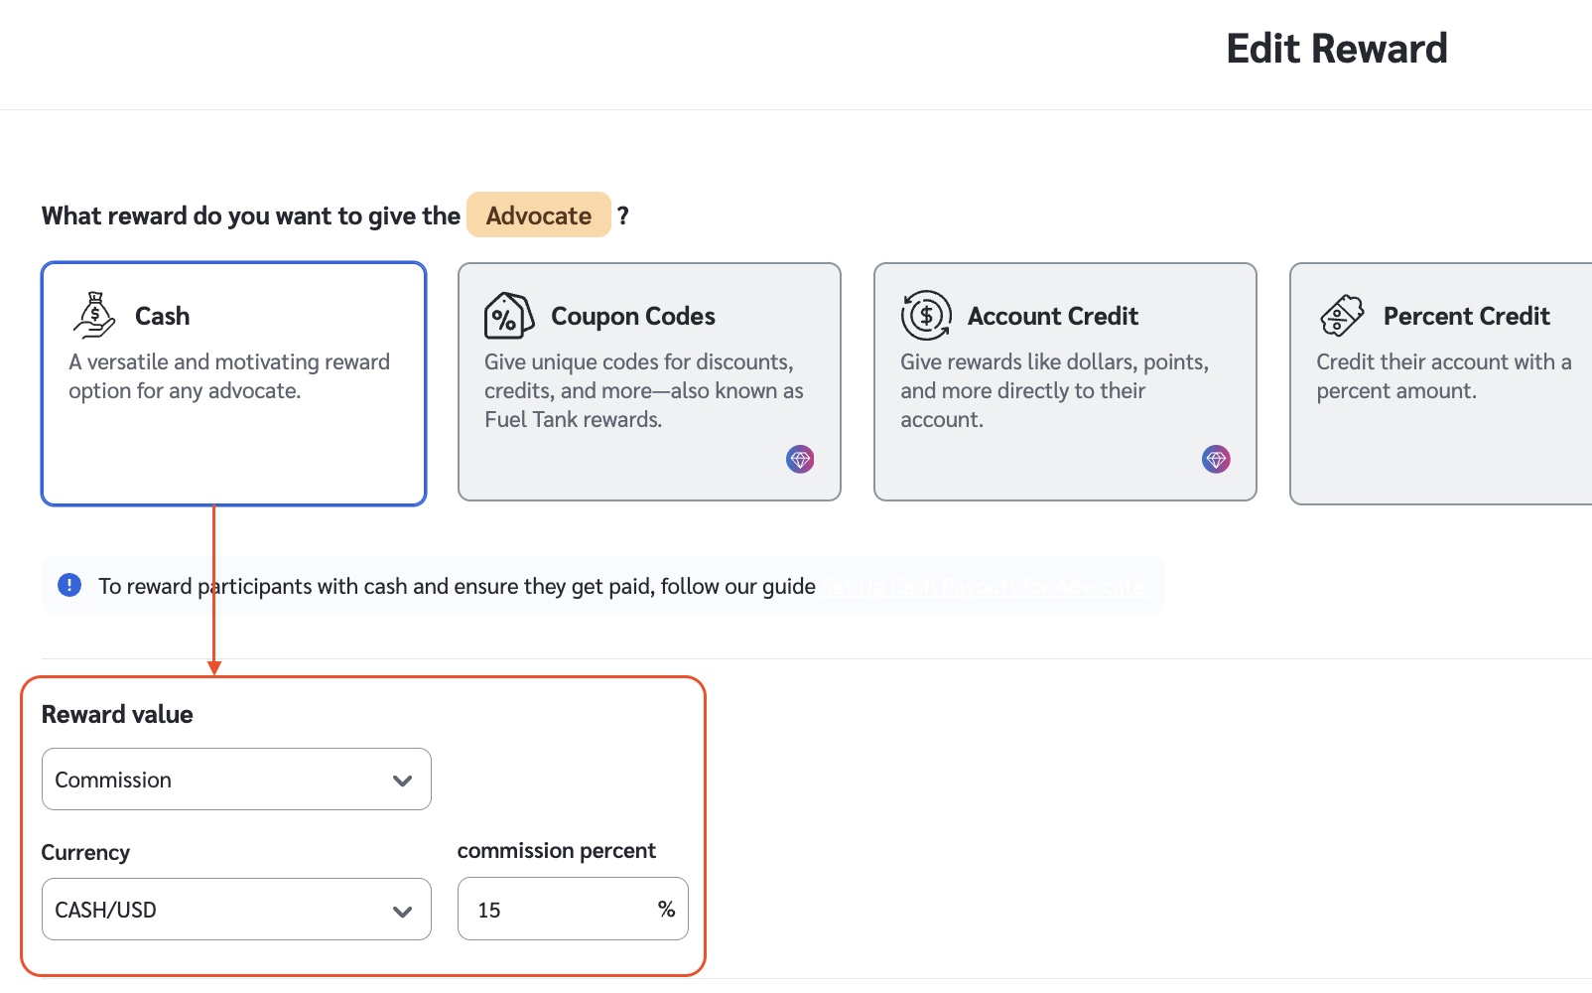Click the Account Credit dollar icon
The height and width of the screenshot is (993, 1592).
click(x=925, y=316)
